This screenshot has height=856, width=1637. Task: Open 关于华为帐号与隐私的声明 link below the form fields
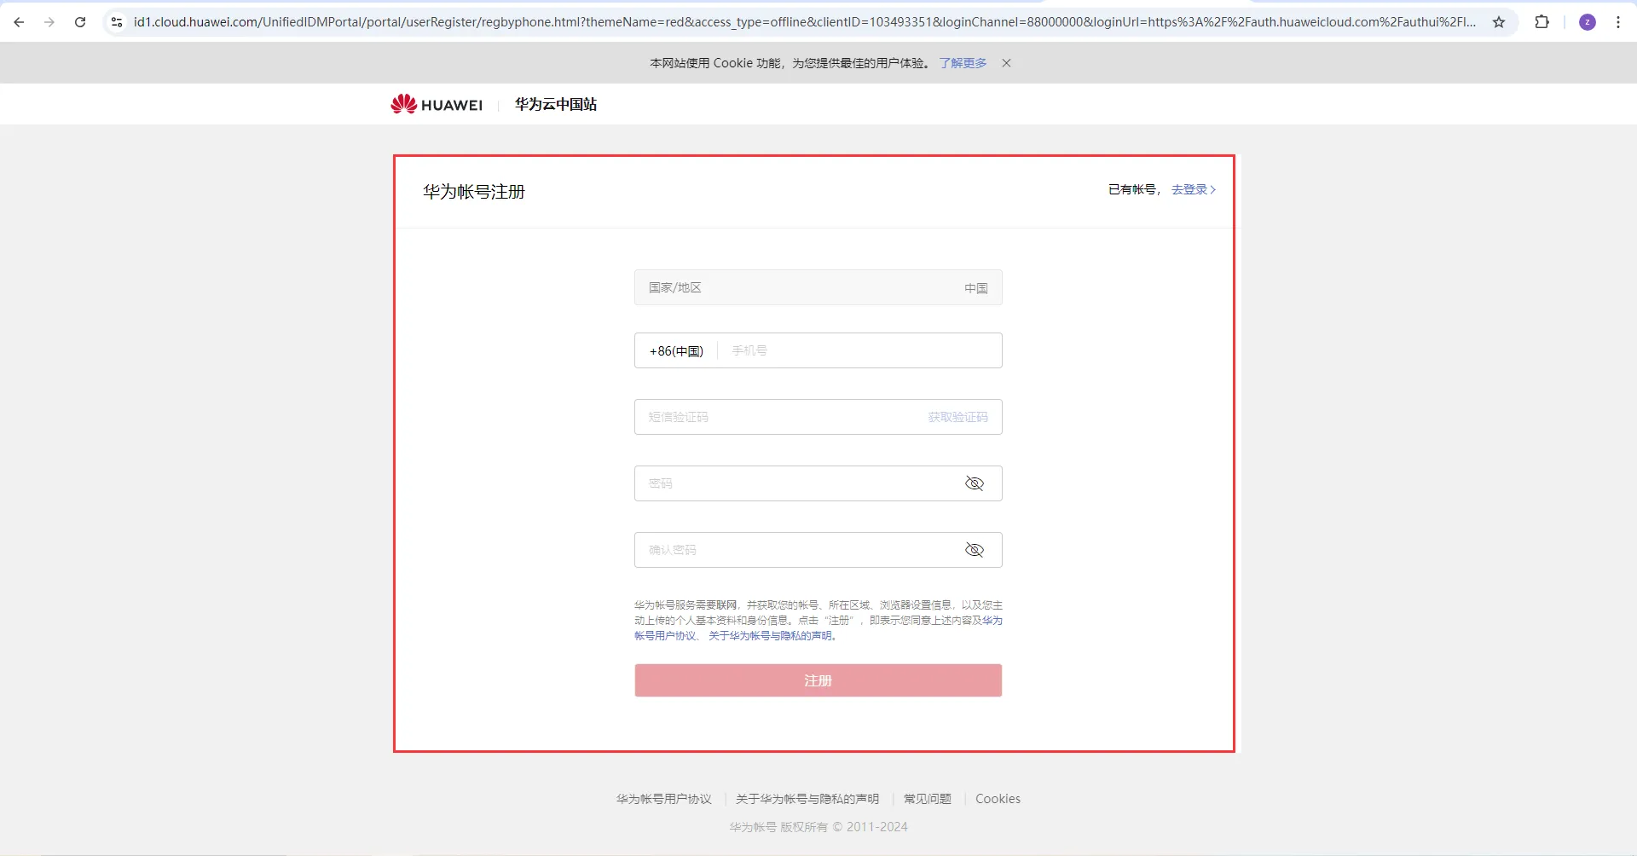[x=772, y=636]
